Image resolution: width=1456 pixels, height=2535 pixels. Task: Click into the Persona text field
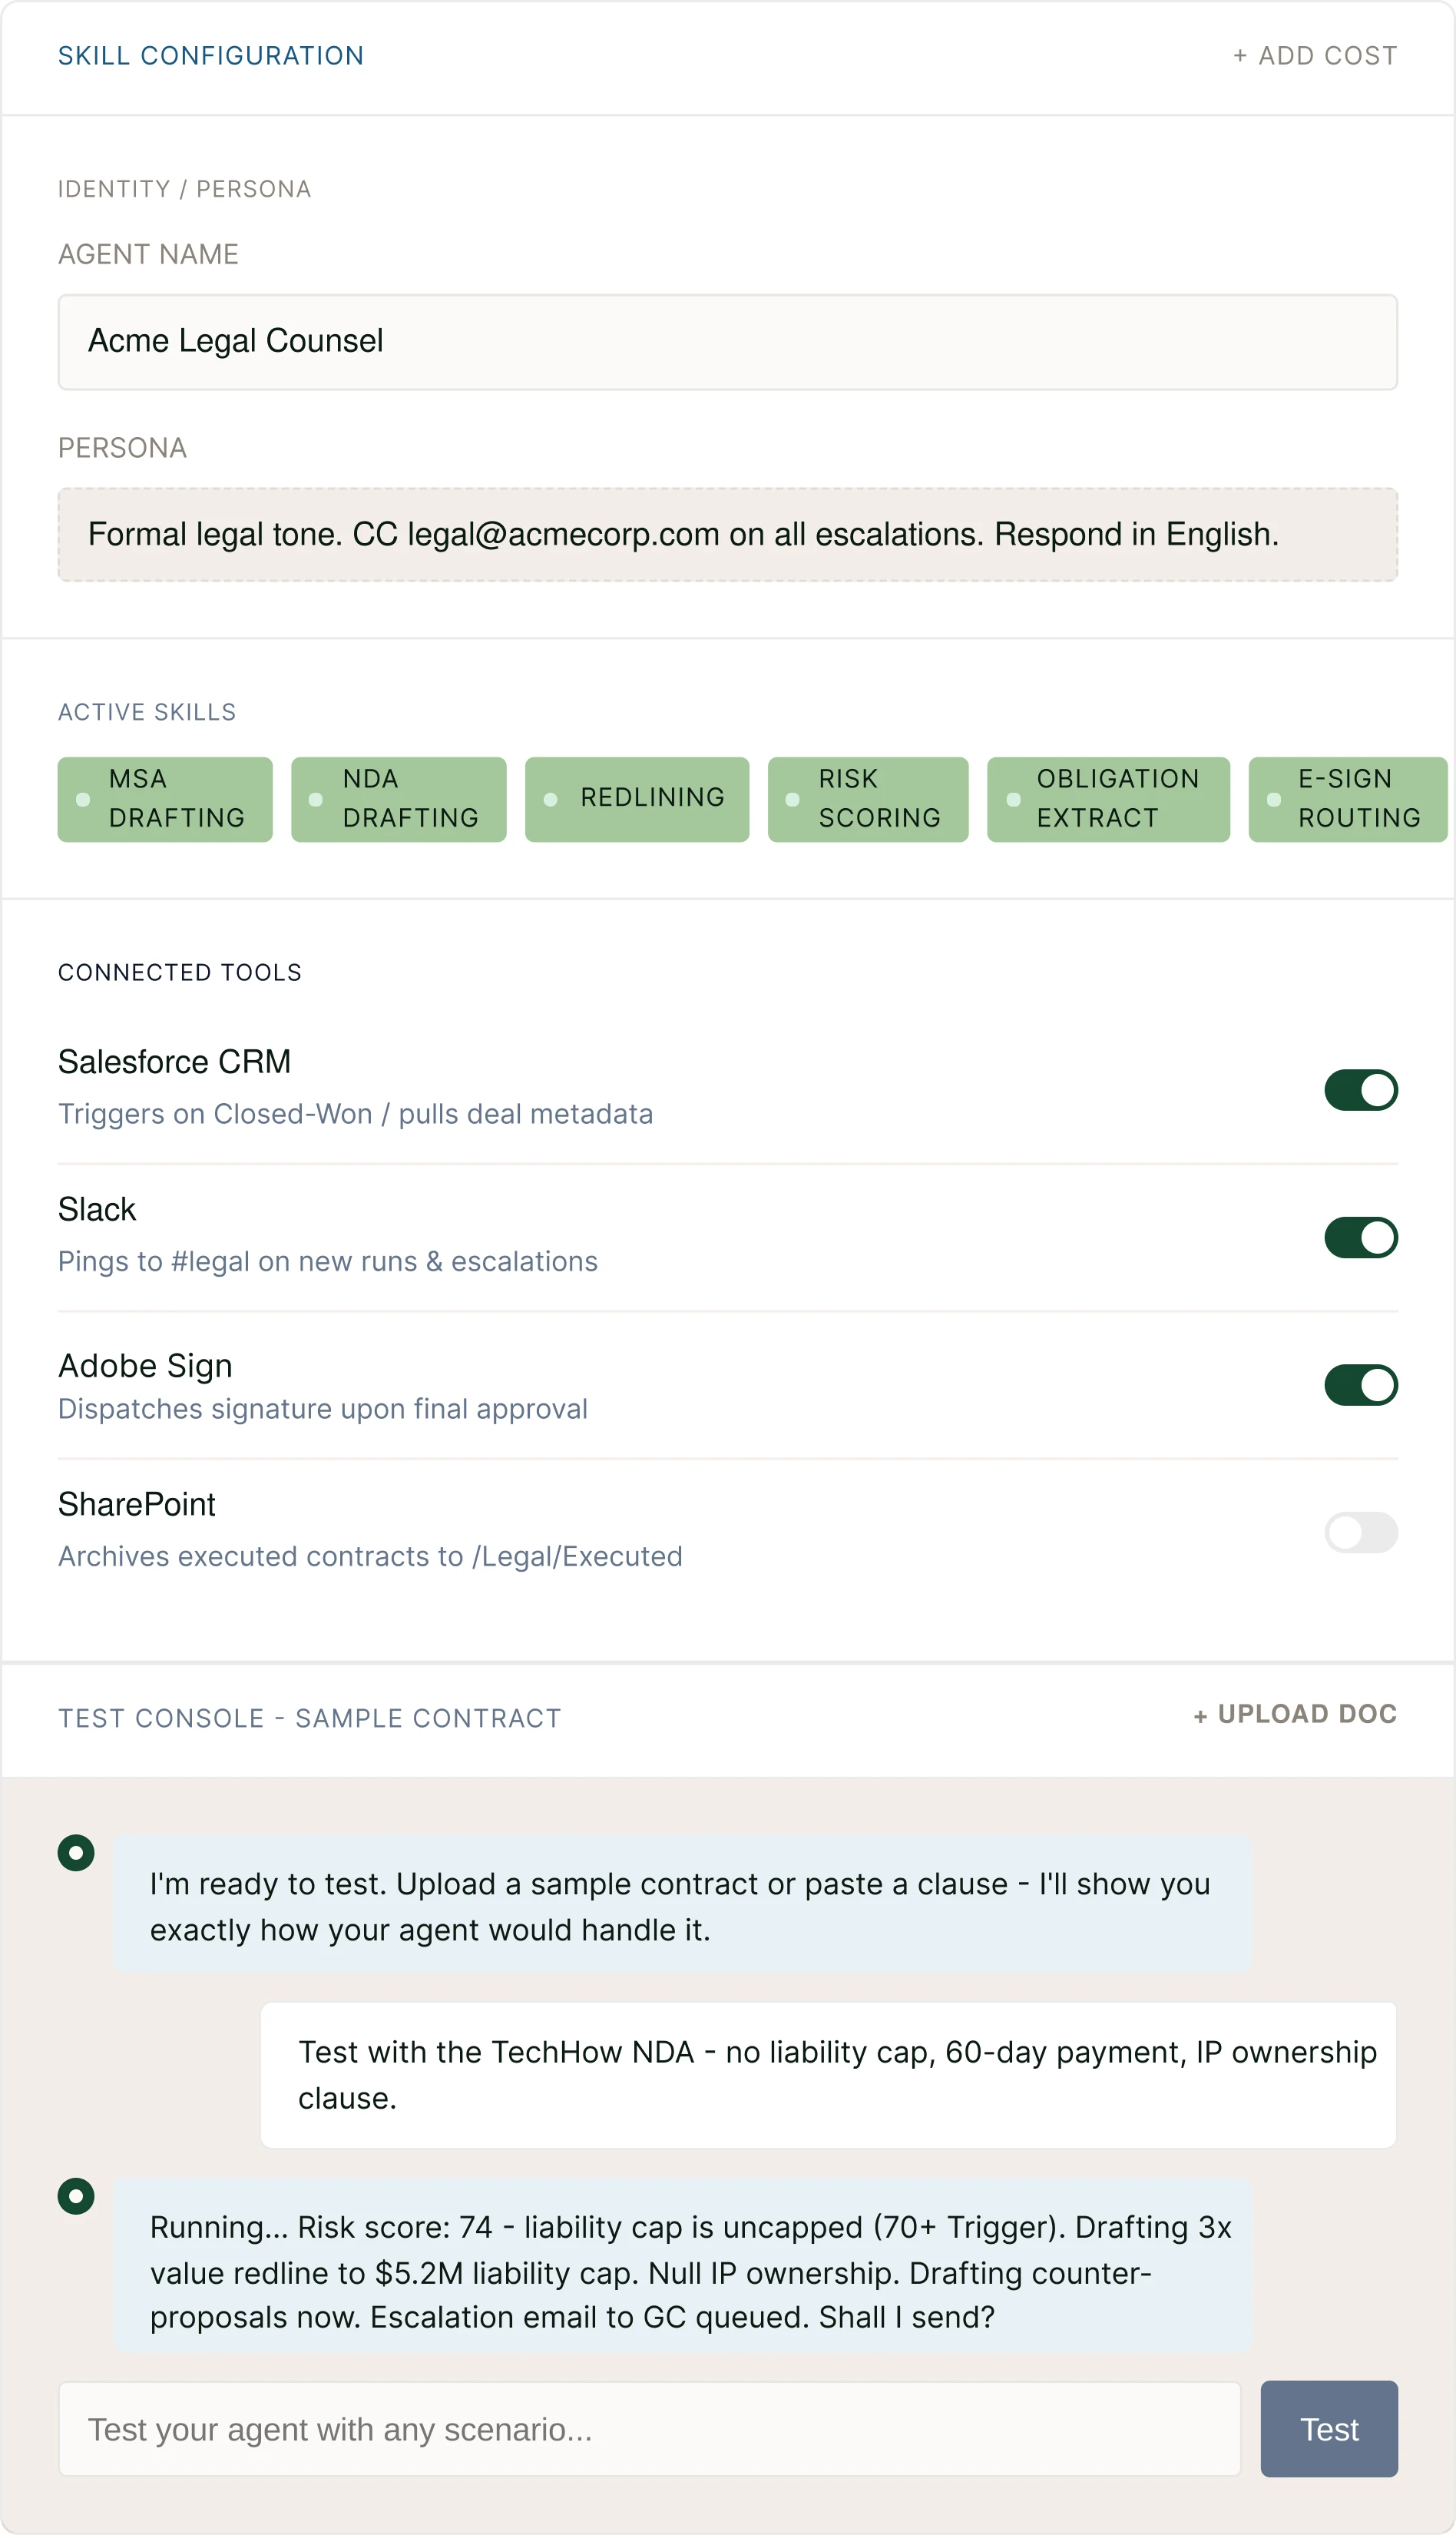pos(727,535)
